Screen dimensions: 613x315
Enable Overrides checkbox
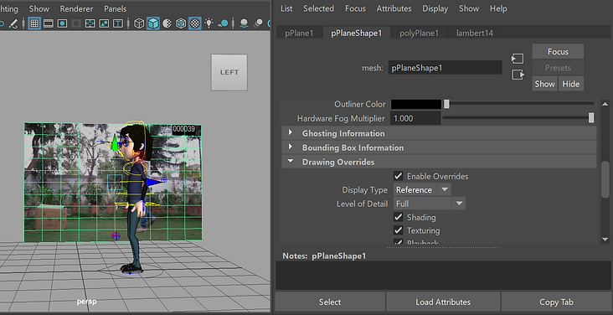tap(399, 176)
